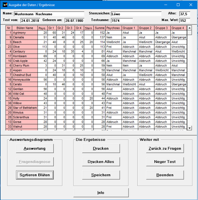Select the Clematis row name
The image size is (198, 200).
25,37
